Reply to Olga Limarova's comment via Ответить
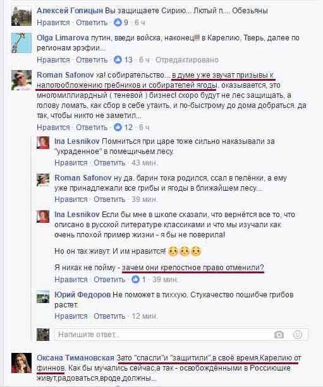The height and width of the screenshot is (387, 323). click(92, 60)
